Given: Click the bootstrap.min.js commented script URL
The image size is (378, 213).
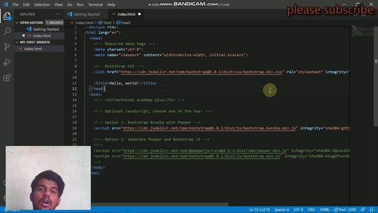Looking at the screenshot, I should pos(201,156).
